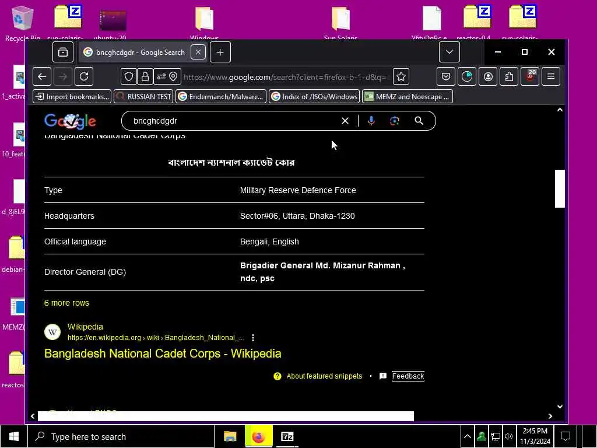The width and height of the screenshot is (597, 448).
Task: Submit search with magnifier icon
Action: [x=419, y=121]
